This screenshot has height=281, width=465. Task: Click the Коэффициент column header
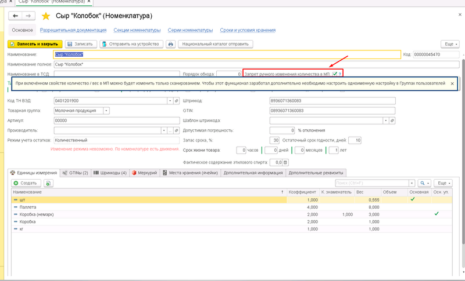[302, 192]
